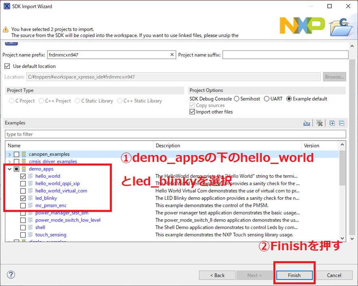Expand the canopen_examples tree node

pos(9,155)
